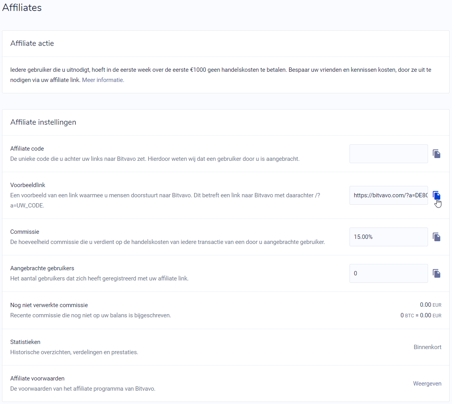
Task: Click the Voorbeeldlink label
Action: point(27,185)
